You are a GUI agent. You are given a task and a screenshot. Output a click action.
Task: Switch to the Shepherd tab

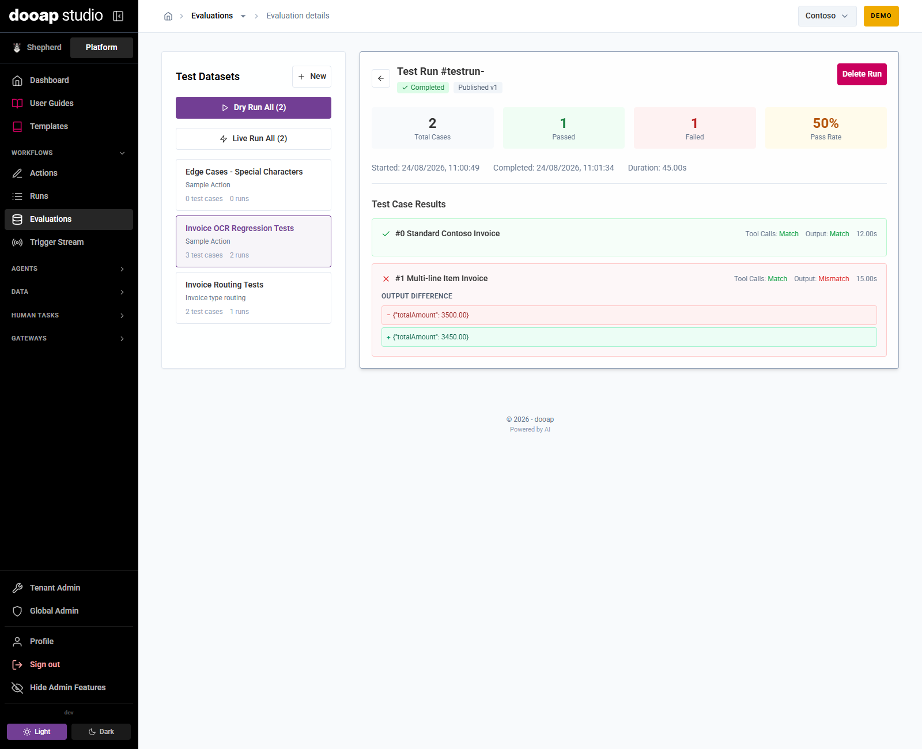[37, 48]
